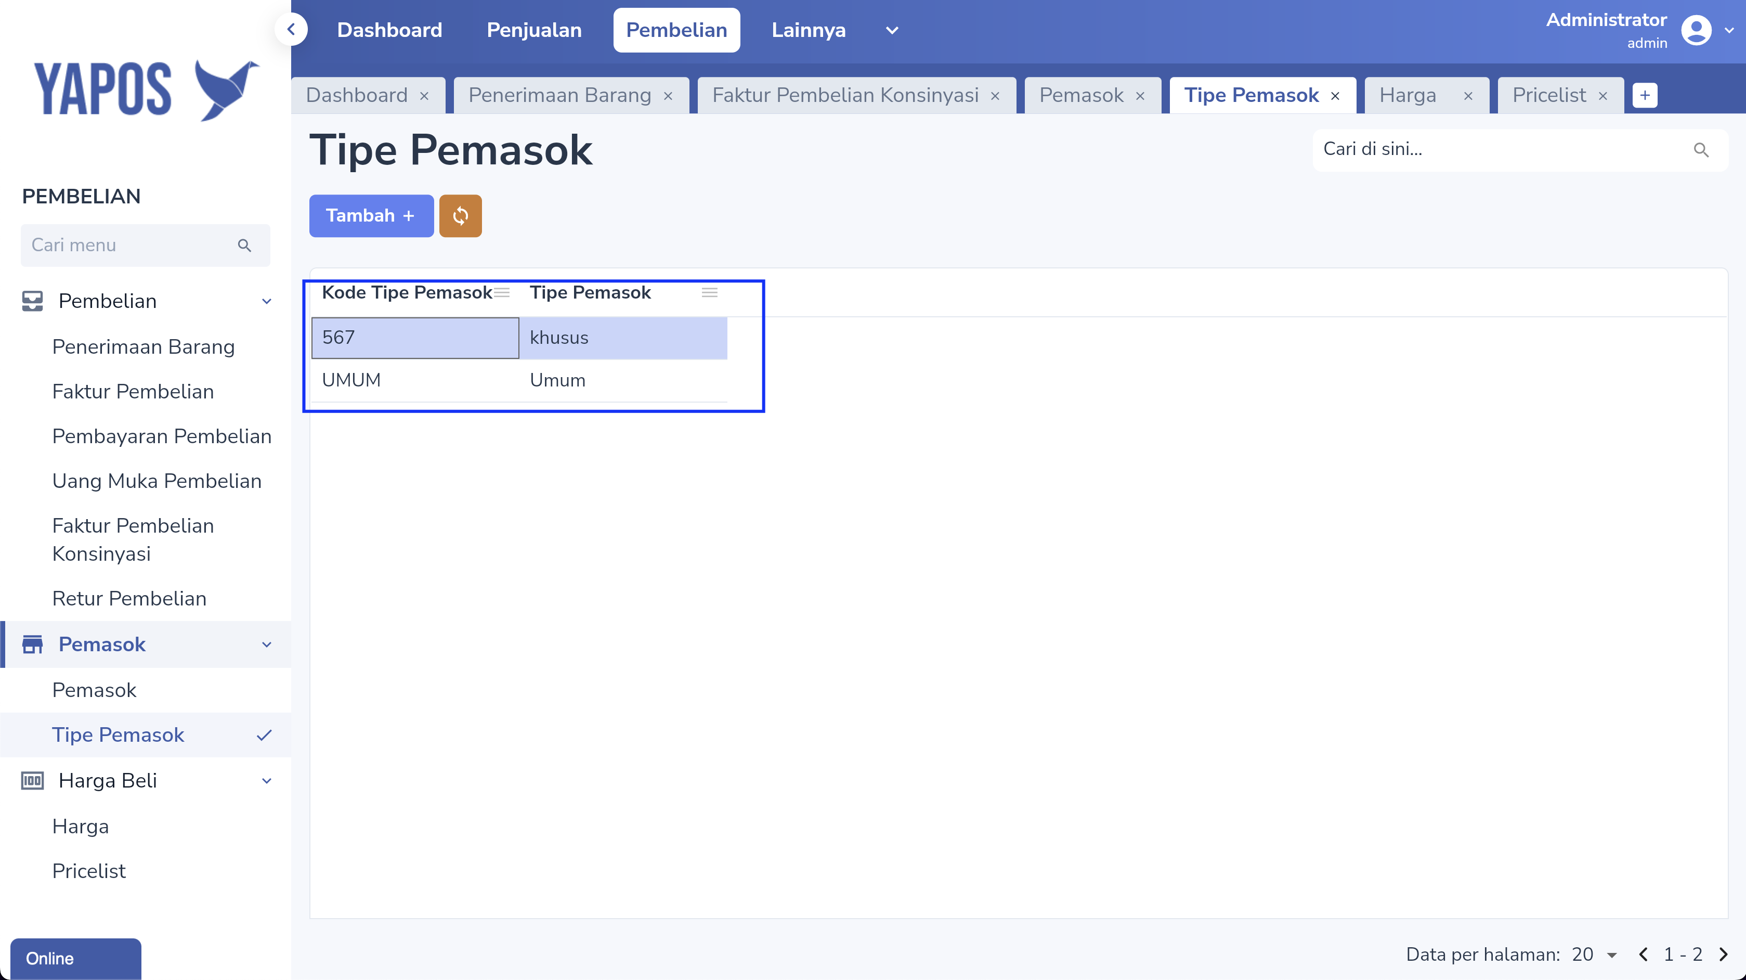Open the user account dropdown arrow

tap(1729, 31)
